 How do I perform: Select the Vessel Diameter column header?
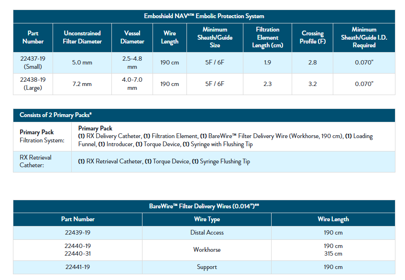[132, 37]
